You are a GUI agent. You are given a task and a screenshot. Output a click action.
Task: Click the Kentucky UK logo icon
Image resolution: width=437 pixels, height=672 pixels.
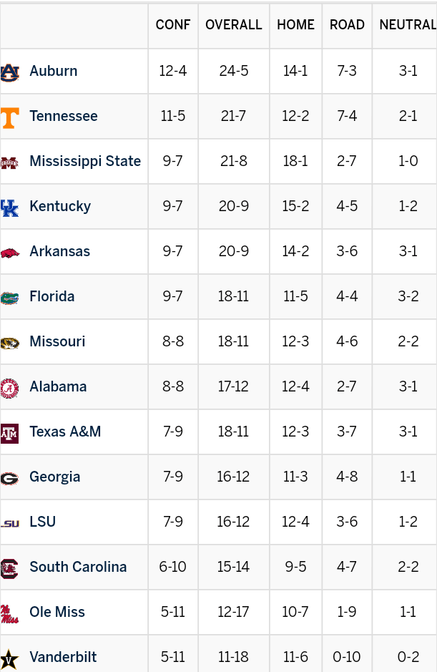click(x=10, y=207)
